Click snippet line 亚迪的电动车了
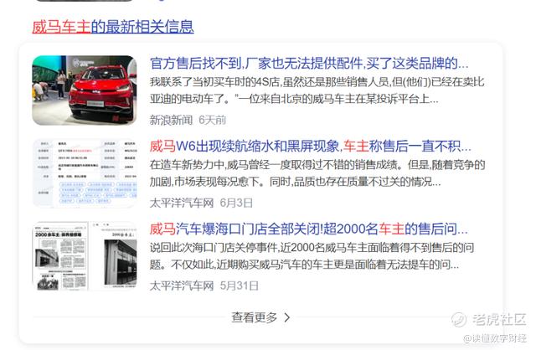 (x=294, y=99)
